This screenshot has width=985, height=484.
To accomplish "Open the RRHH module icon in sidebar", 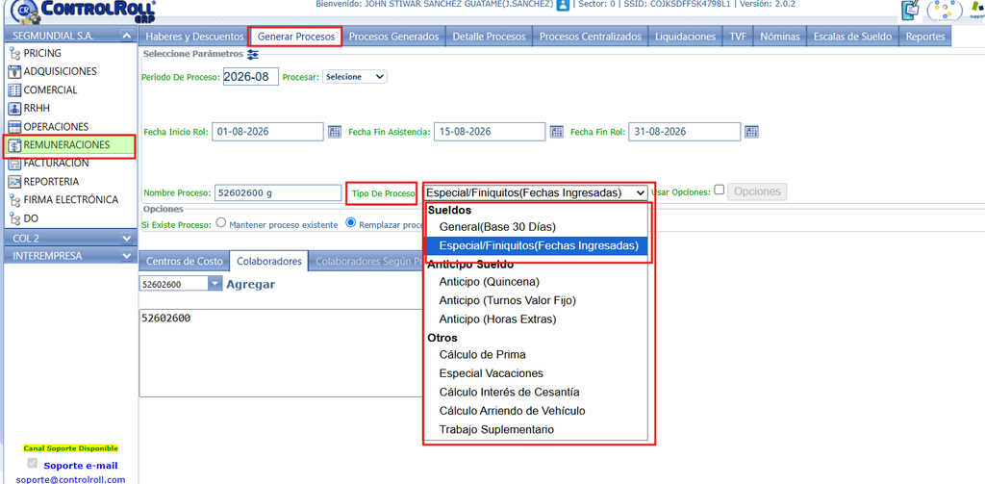I will (x=14, y=108).
